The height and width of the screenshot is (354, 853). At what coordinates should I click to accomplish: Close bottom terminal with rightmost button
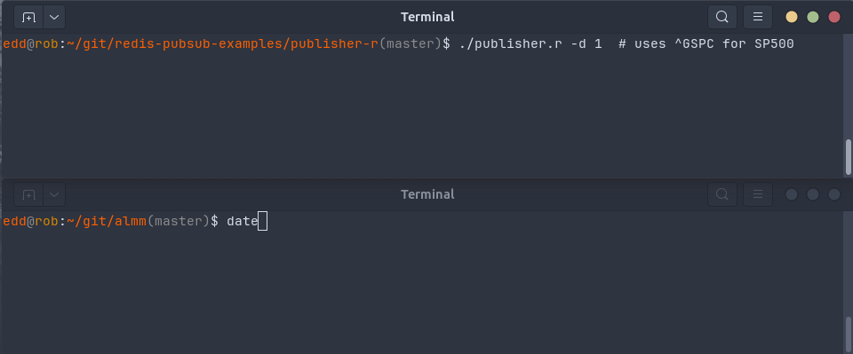834,194
